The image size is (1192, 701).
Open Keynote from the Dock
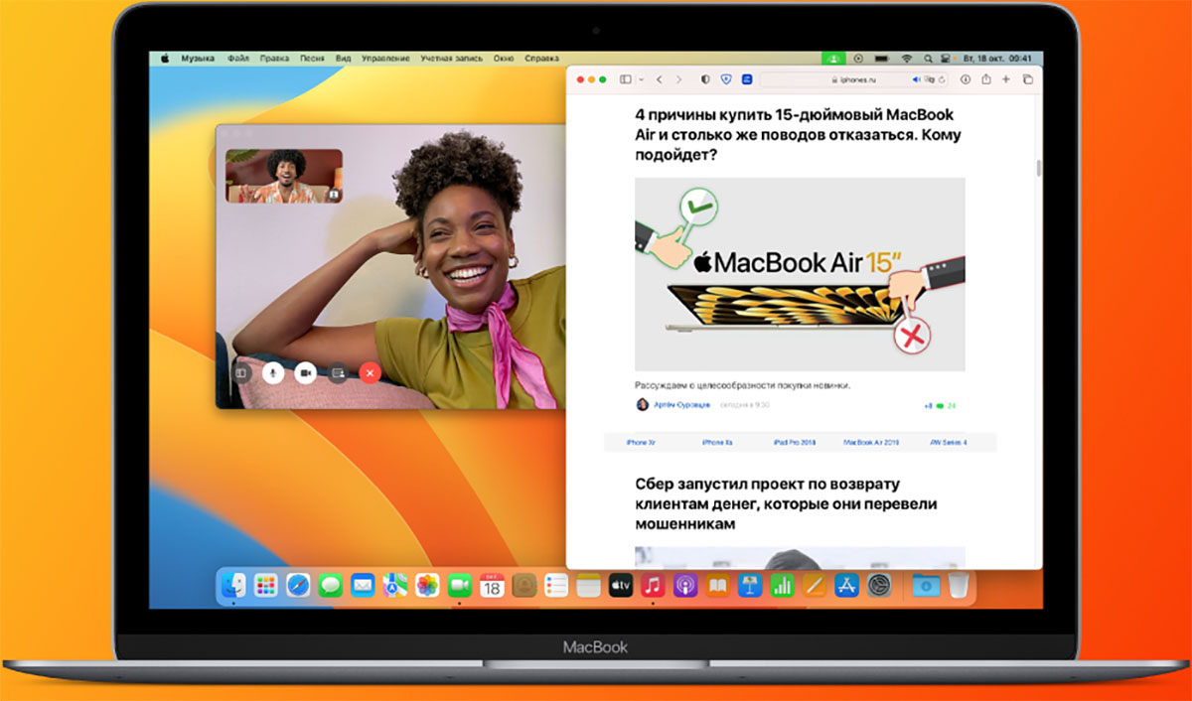tap(750, 585)
